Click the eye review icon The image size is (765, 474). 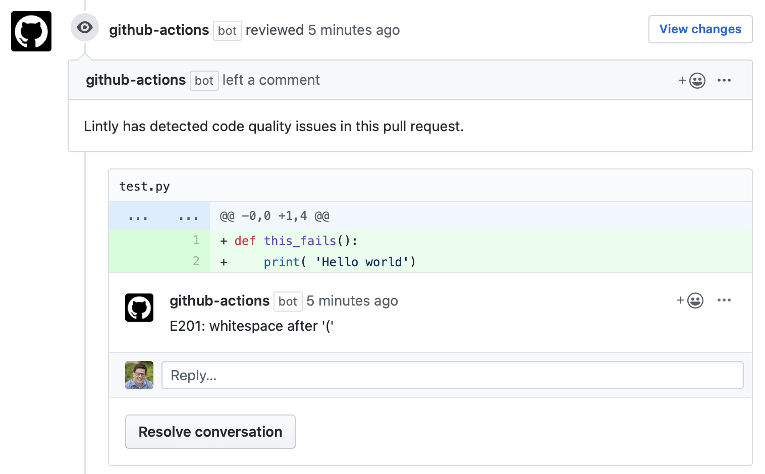[85, 27]
